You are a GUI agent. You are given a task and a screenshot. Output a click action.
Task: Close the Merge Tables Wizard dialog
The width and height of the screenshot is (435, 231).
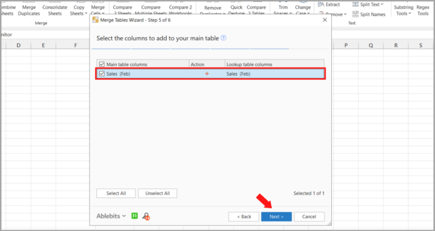pos(325,20)
